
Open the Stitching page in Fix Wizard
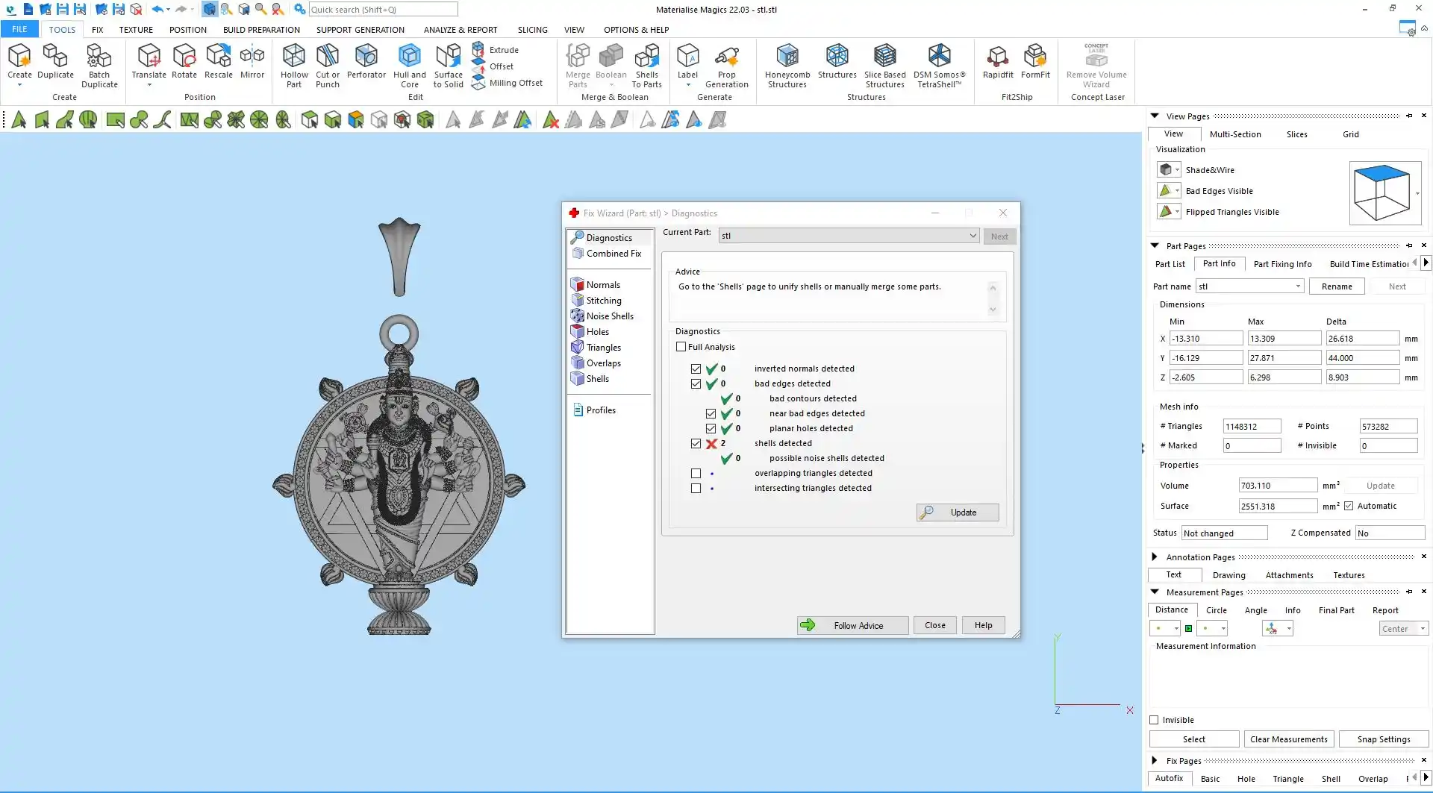point(603,301)
